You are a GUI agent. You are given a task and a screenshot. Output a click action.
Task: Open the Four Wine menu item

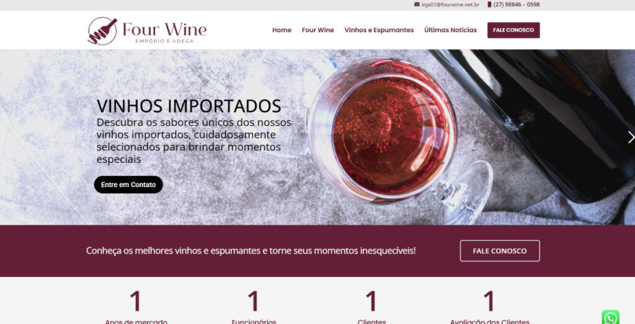click(x=318, y=30)
